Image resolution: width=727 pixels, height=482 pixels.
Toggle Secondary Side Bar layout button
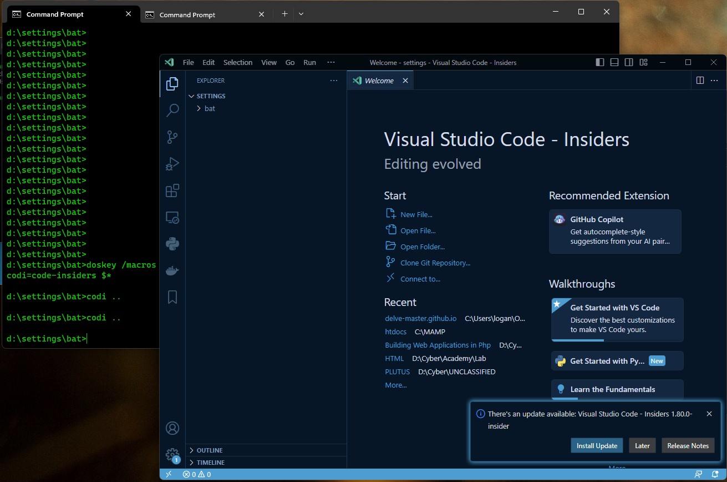pyautogui.click(x=629, y=62)
